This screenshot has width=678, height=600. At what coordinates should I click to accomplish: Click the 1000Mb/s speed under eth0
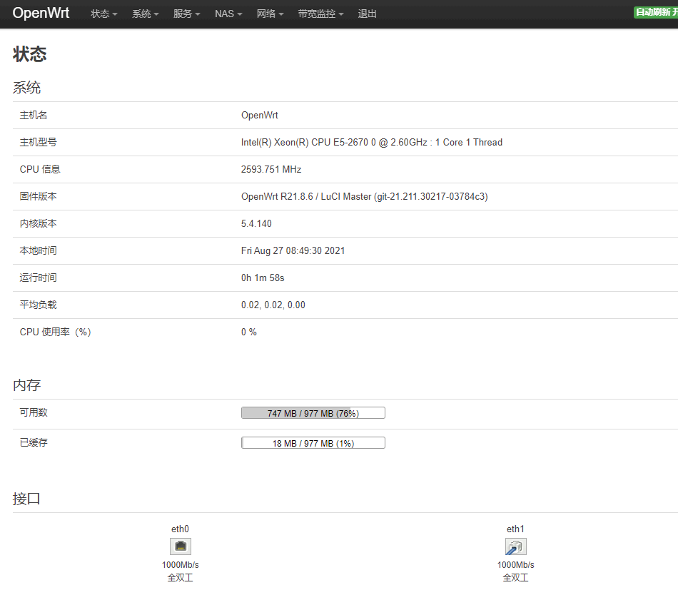pos(181,565)
